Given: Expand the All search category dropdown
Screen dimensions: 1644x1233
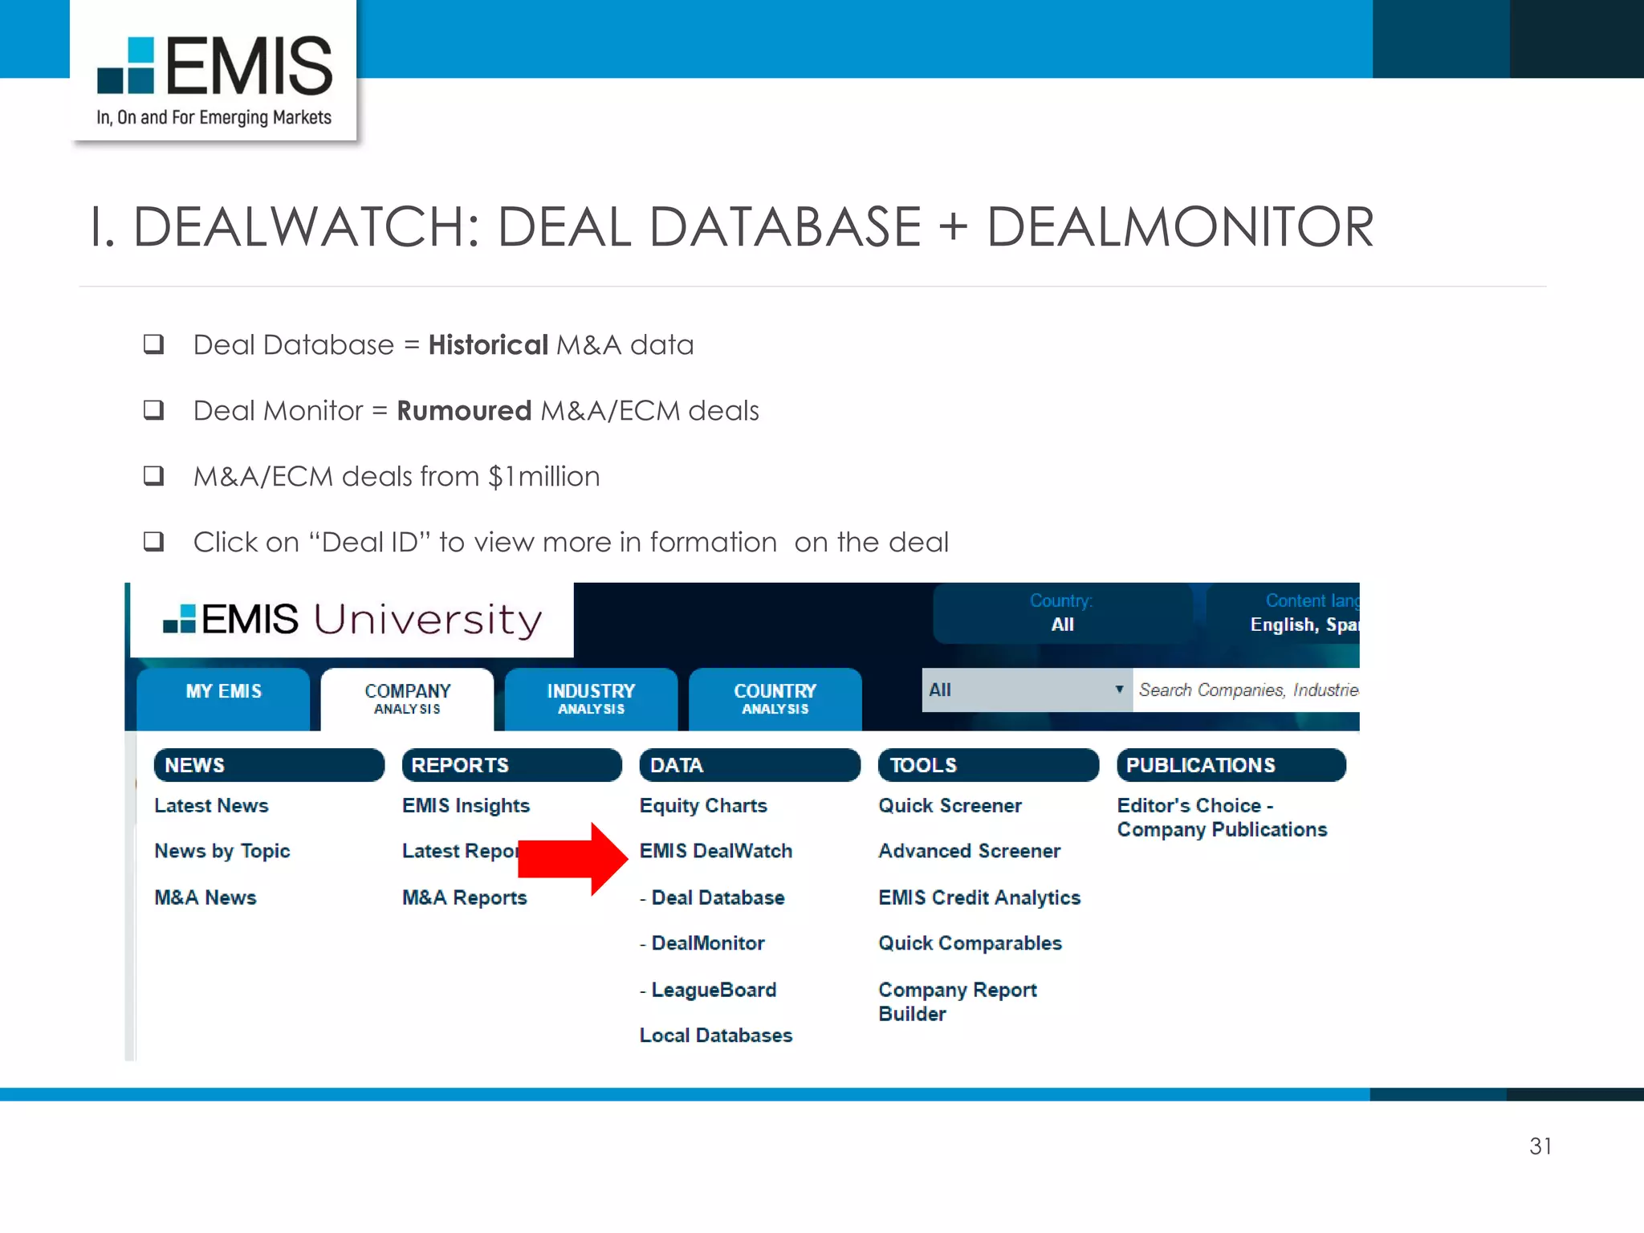Looking at the screenshot, I should point(1027,690).
